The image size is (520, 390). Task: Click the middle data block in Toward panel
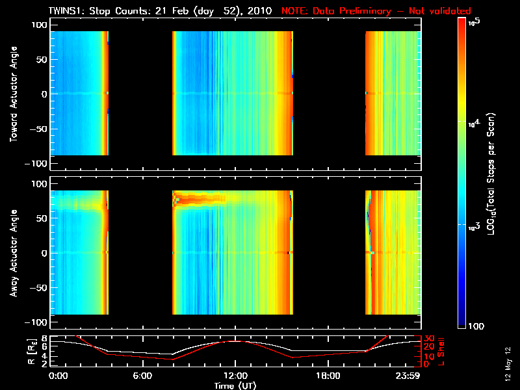tap(233, 93)
